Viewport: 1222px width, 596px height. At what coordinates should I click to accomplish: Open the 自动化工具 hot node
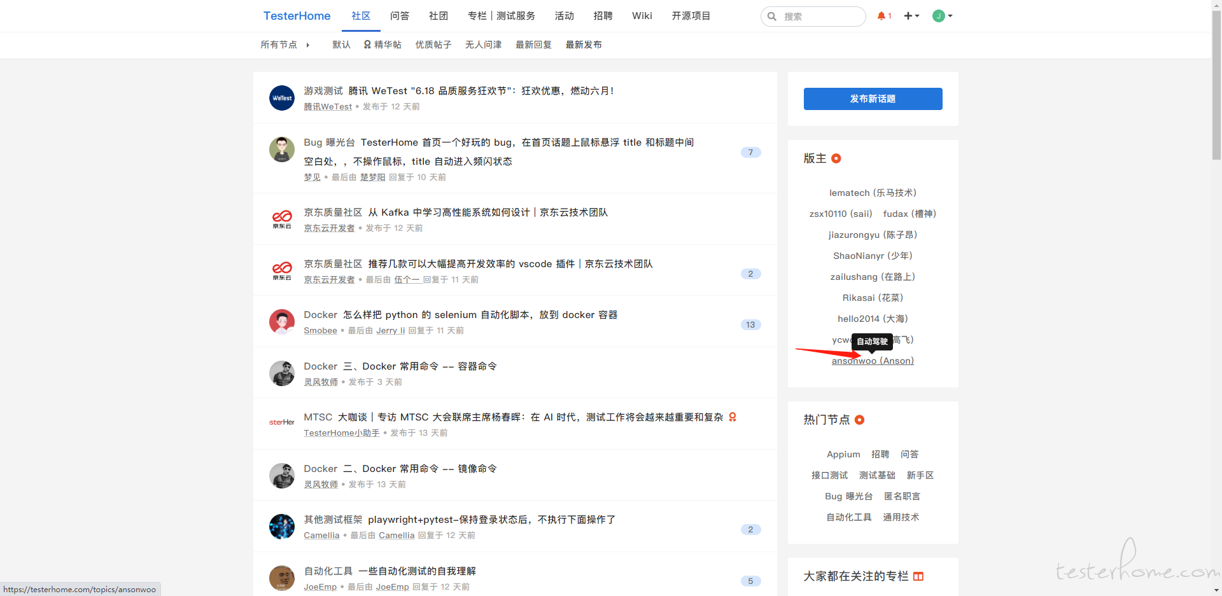(849, 517)
